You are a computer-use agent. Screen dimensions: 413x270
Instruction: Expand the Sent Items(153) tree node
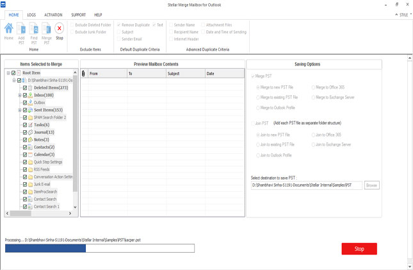point(20,110)
